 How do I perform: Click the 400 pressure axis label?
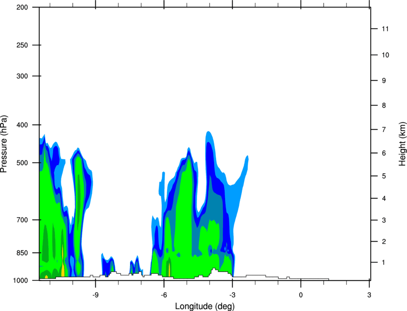[x=22, y=125]
